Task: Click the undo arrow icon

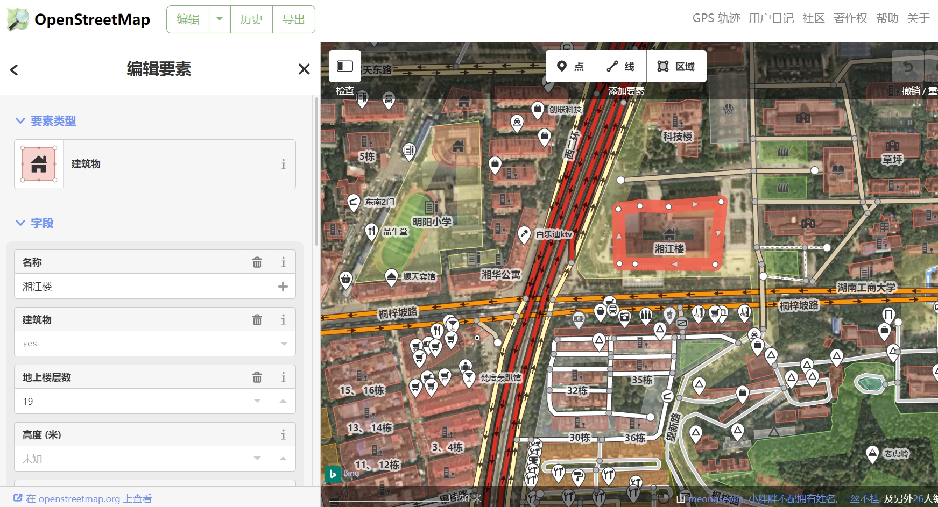Action: (x=909, y=66)
